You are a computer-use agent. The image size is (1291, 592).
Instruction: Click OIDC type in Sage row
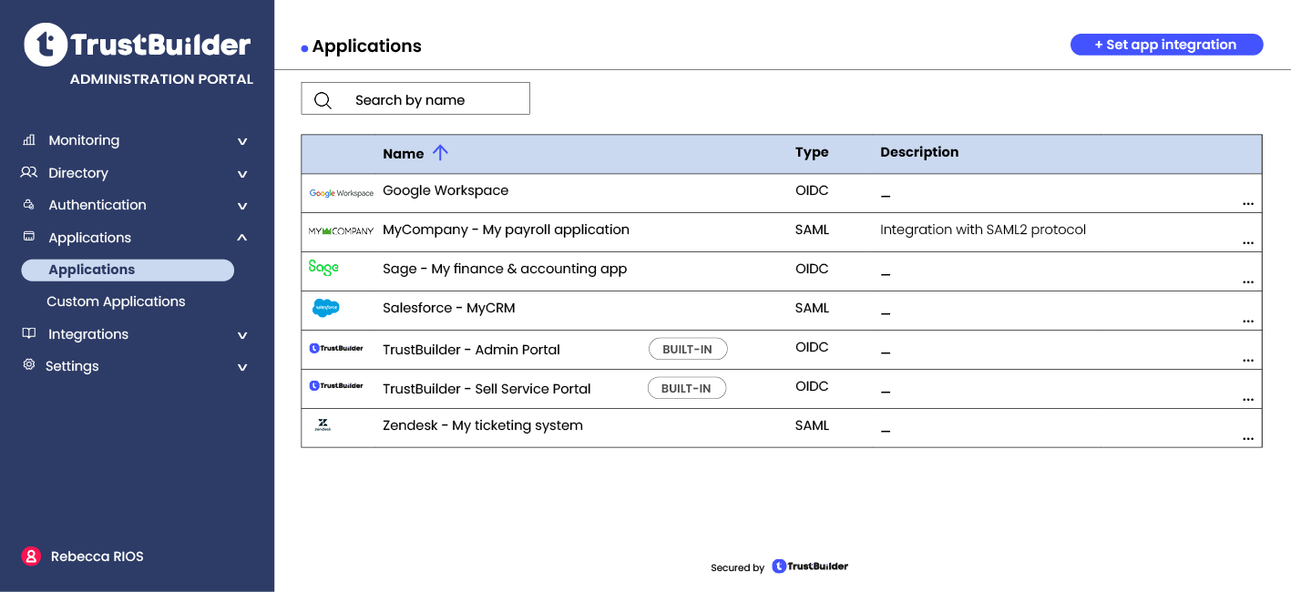(x=812, y=269)
